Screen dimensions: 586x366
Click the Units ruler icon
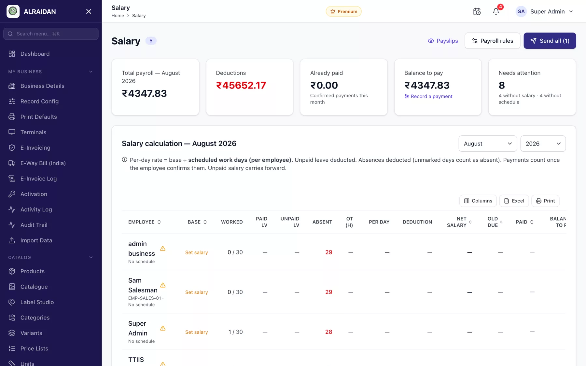(12, 363)
